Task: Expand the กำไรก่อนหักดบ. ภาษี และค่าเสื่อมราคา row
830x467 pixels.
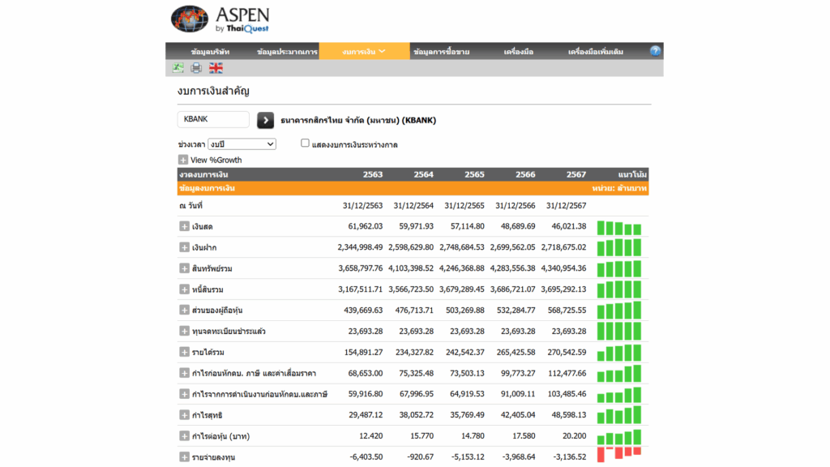Action: pos(184,373)
